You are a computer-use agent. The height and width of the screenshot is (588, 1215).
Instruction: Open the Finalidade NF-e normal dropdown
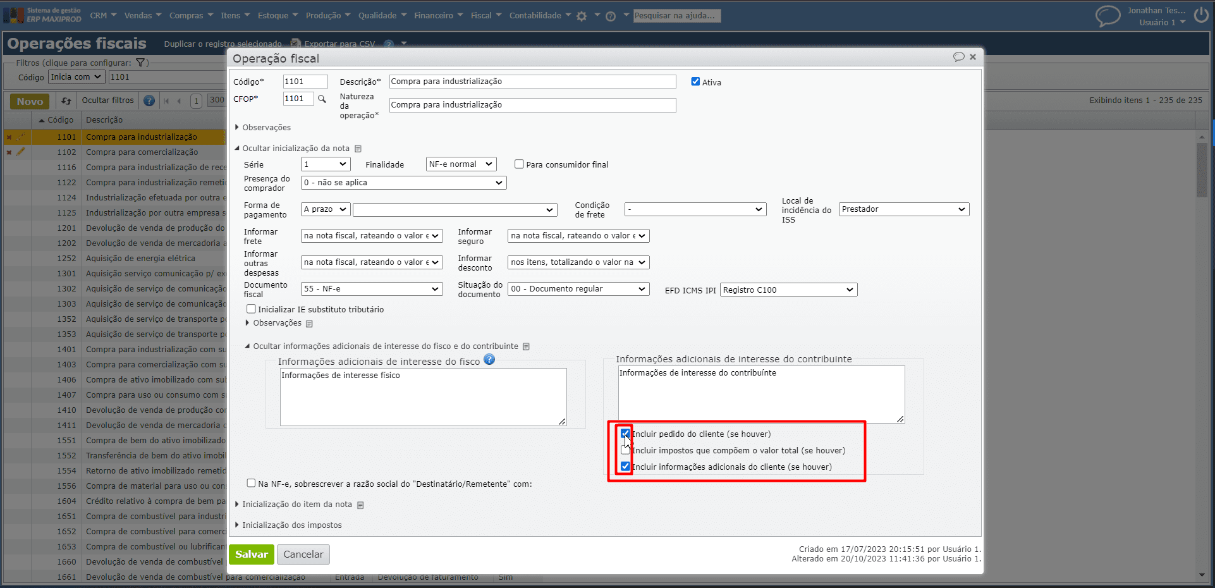point(461,164)
